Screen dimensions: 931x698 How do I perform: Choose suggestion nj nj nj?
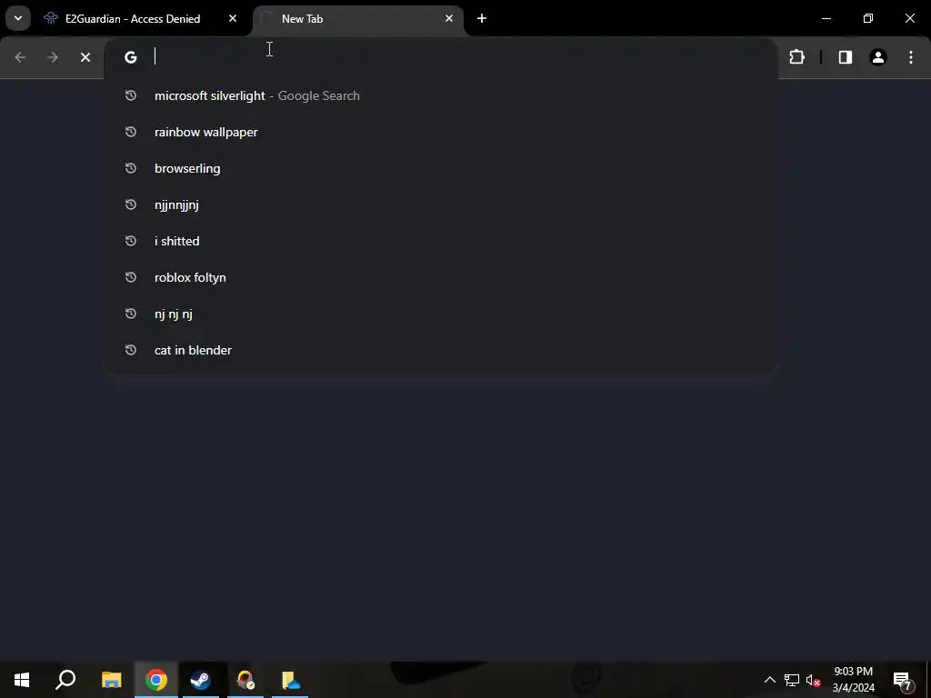pos(441,314)
